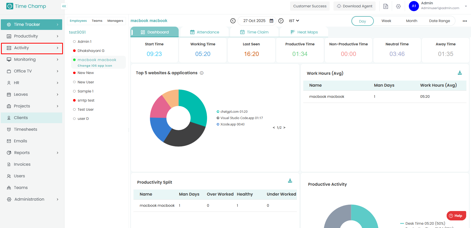Select the Day view toggle
Screen dimensions: 471x228
click(362, 21)
